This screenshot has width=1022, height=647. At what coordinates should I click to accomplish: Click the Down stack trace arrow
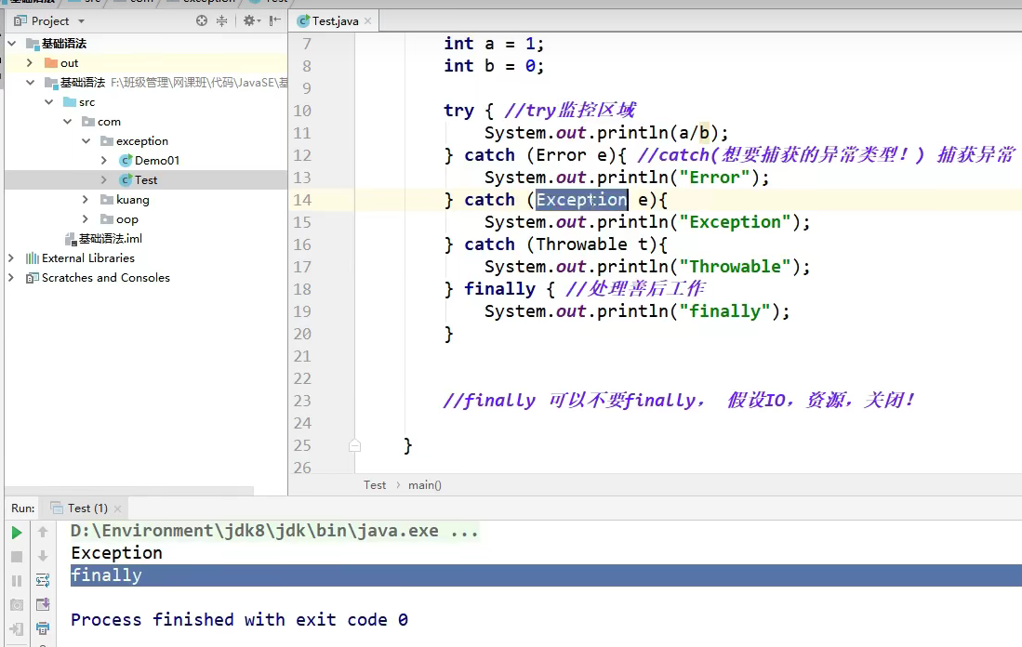43,557
